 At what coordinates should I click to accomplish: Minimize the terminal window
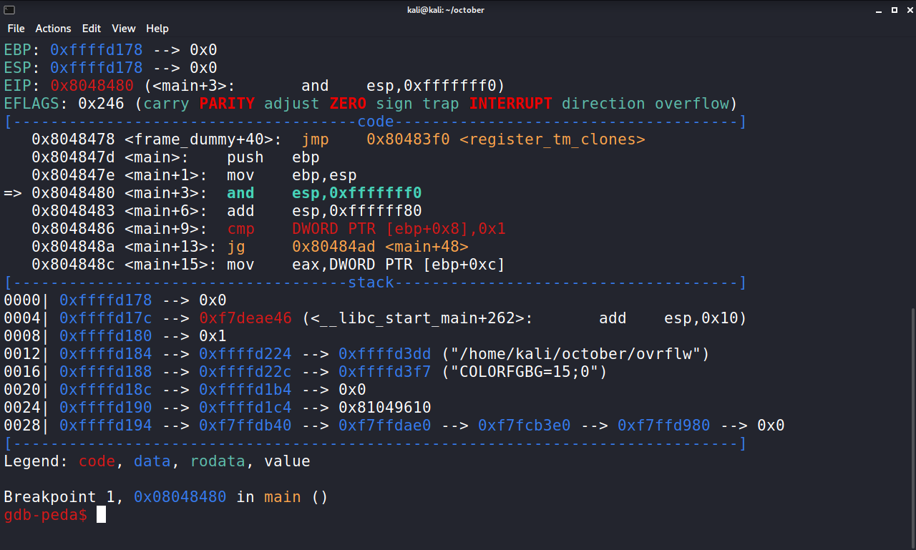[x=879, y=10]
